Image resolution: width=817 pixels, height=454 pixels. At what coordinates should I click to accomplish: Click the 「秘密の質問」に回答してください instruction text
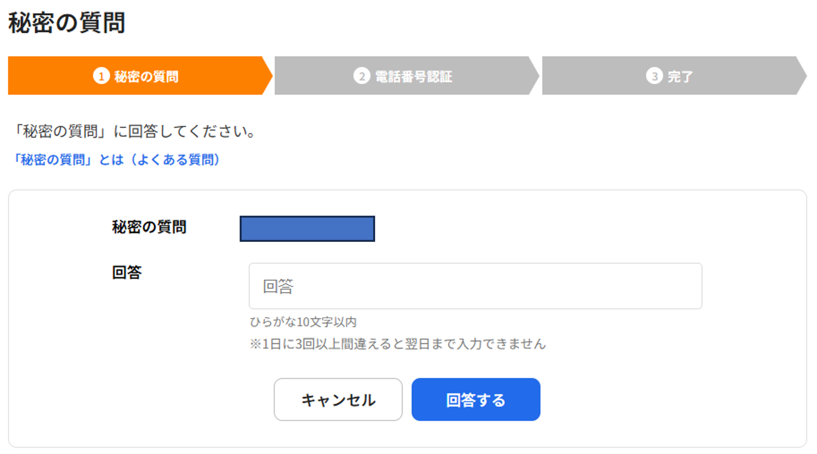[x=135, y=131]
